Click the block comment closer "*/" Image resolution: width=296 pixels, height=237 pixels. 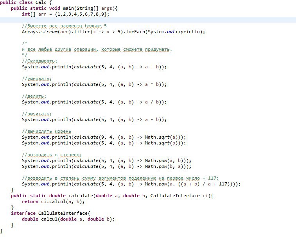tap(25, 55)
